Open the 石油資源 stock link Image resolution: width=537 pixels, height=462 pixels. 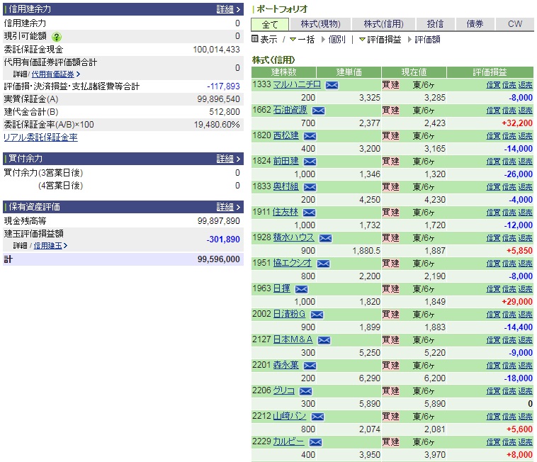pyautogui.click(x=290, y=110)
